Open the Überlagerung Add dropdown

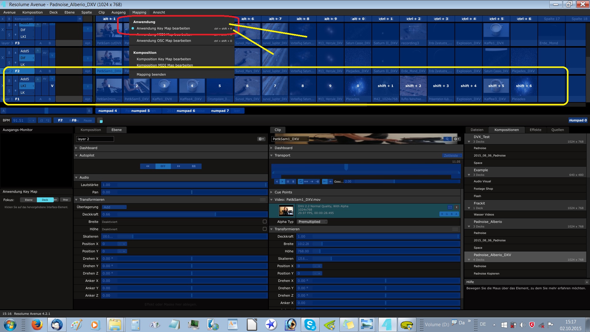114,207
